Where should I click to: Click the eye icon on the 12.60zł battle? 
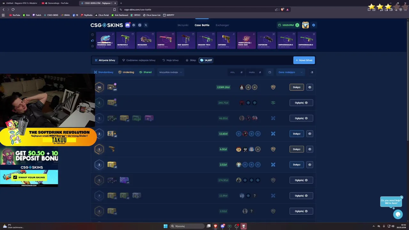[x=310, y=134]
